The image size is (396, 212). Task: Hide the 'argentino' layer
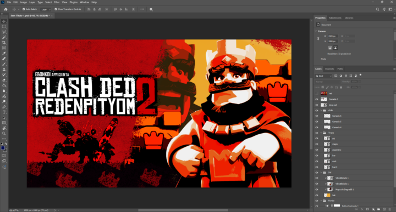pos(317,150)
